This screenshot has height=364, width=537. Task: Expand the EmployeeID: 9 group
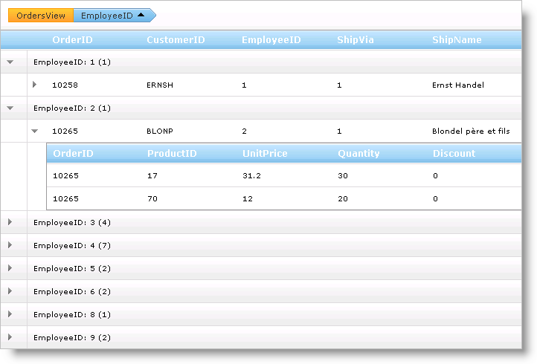[x=10, y=337]
